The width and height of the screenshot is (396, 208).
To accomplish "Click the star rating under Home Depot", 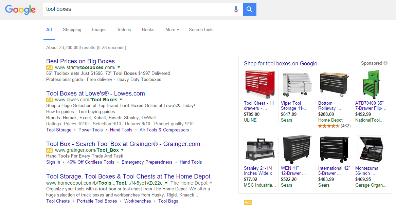I will (328, 126).
